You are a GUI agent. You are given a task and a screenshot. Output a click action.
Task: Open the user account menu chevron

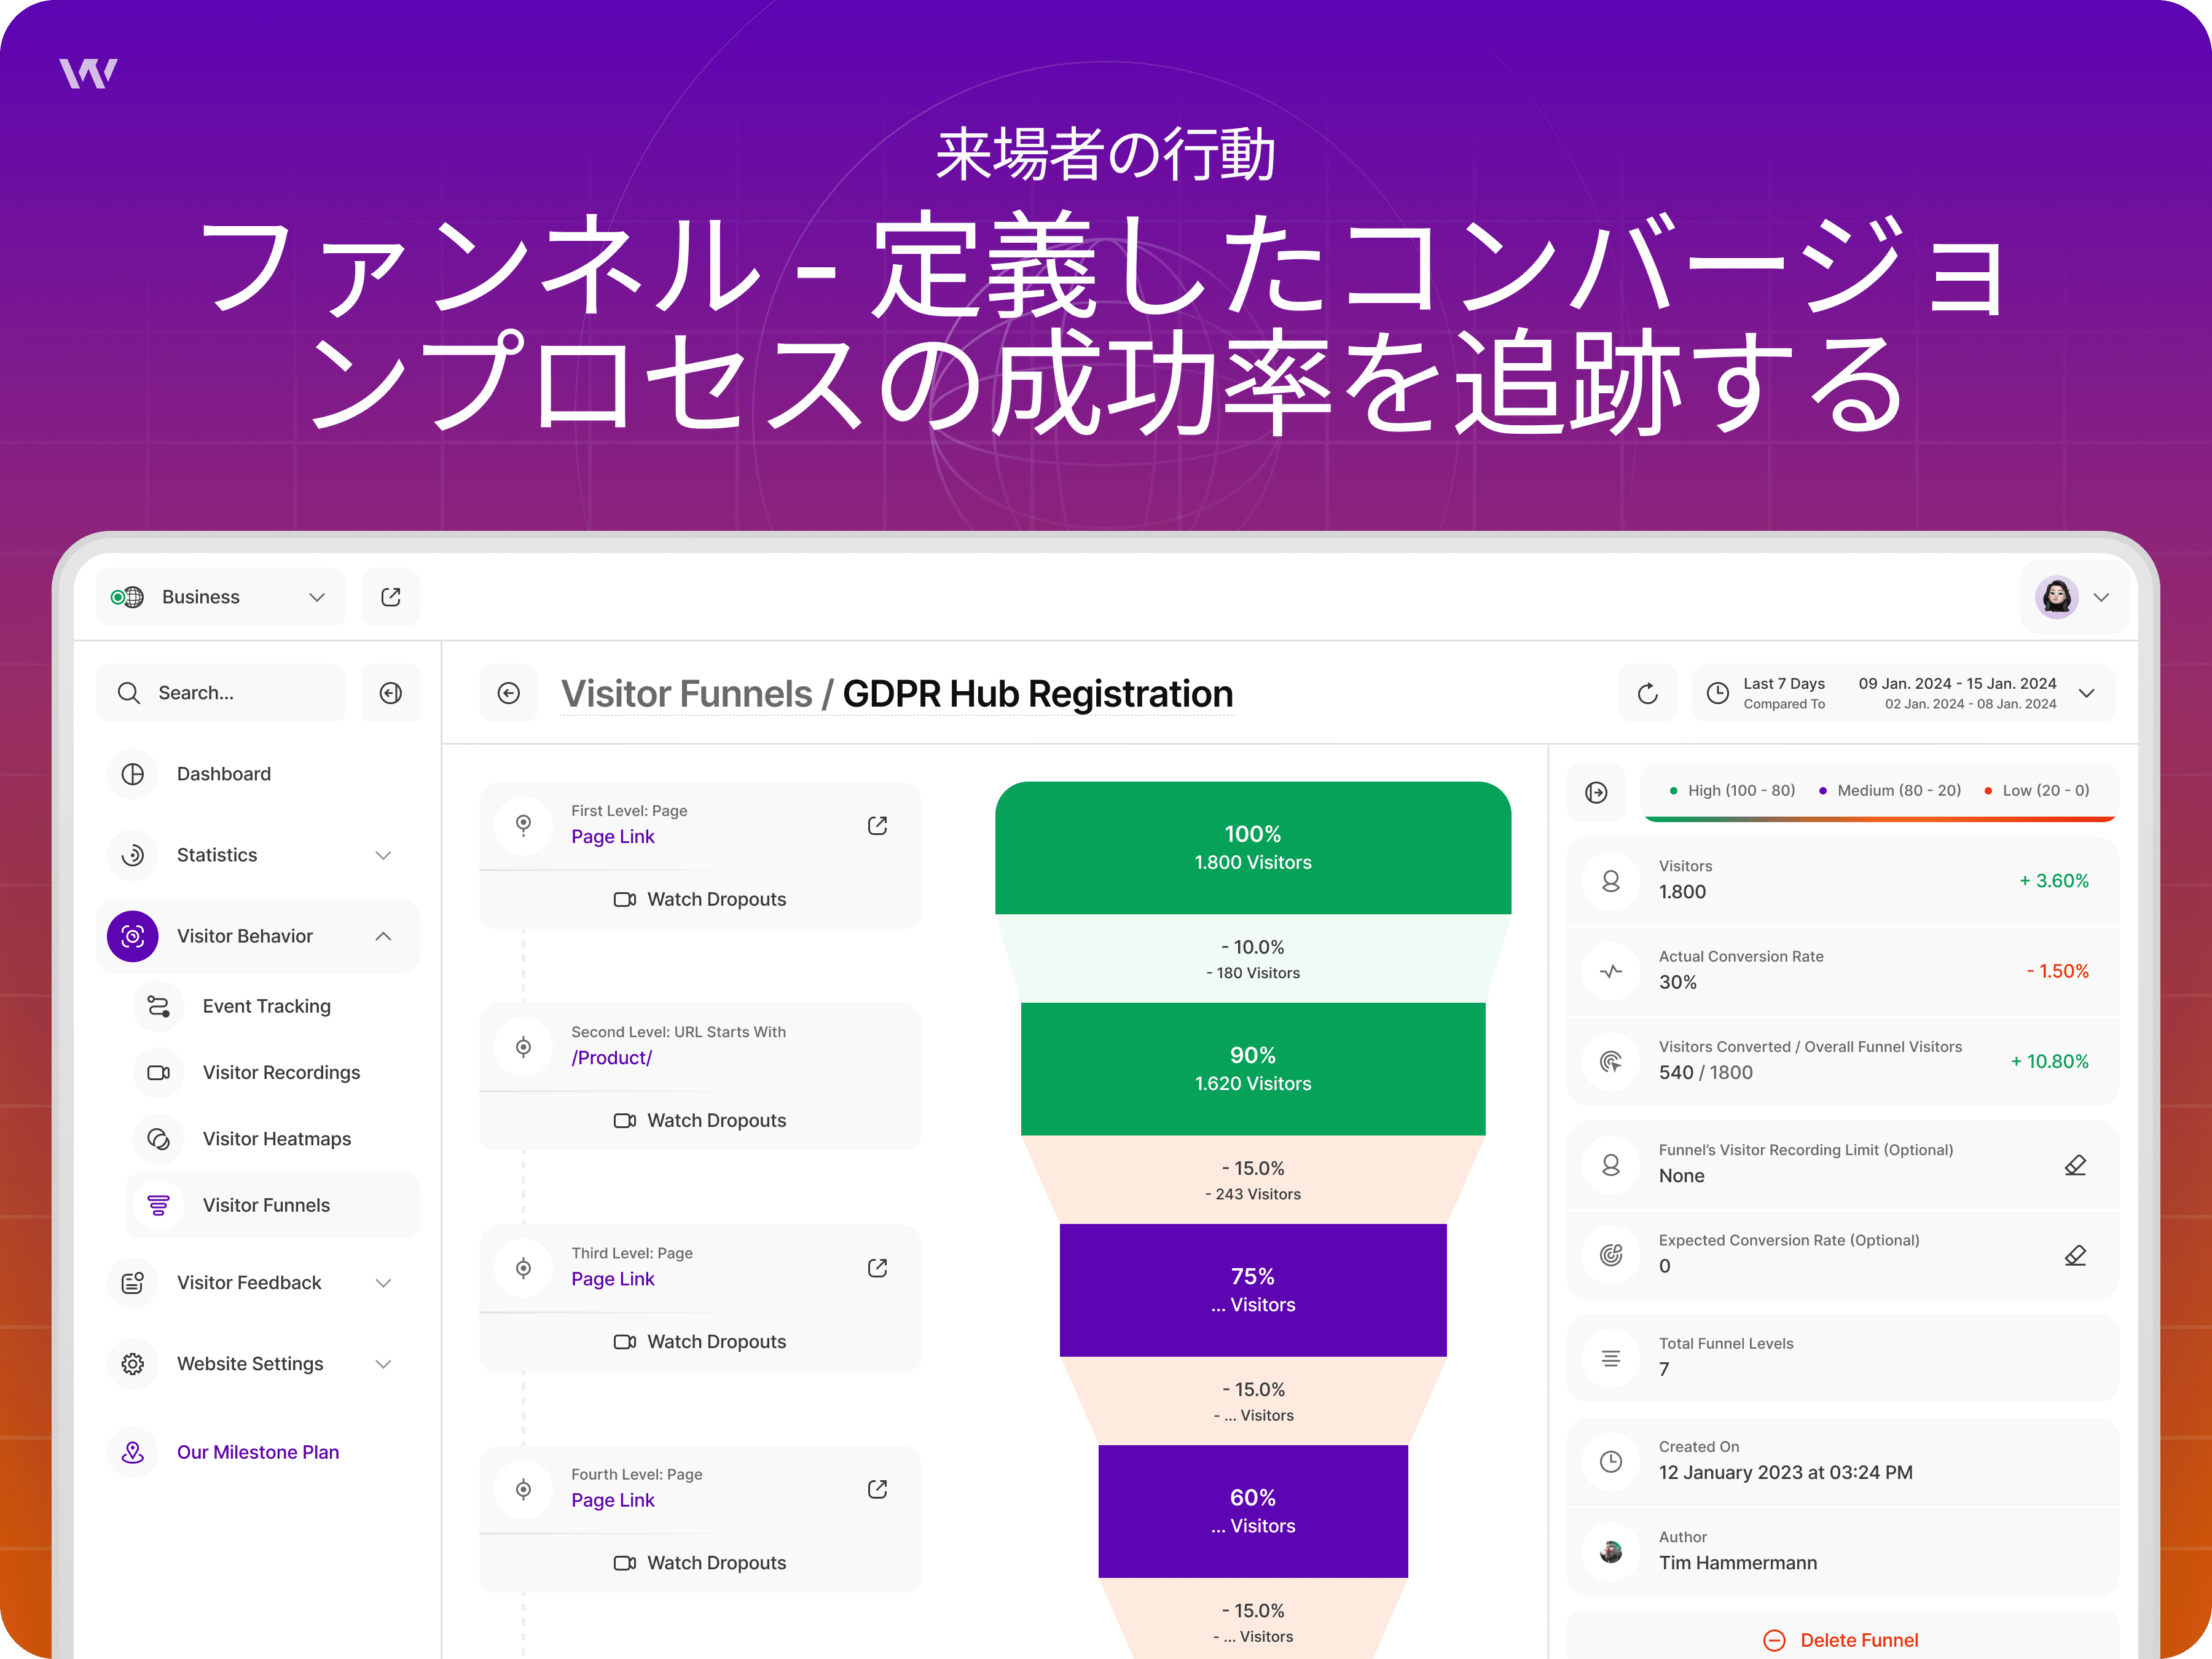(x=2101, y=597)
